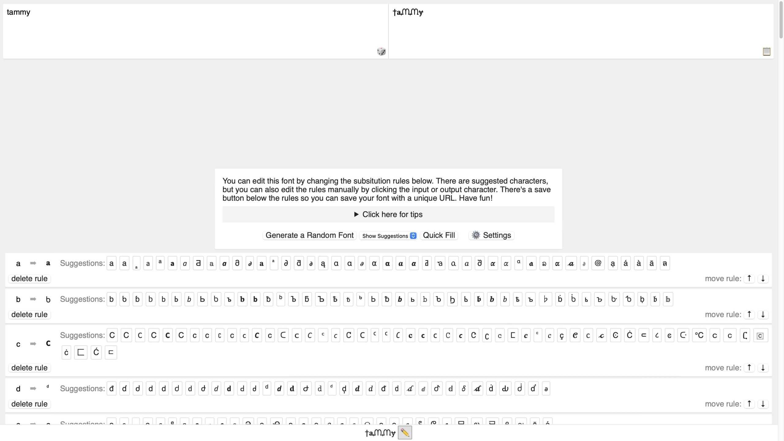Click the move-up arrow for rule 'c'
Screen dimensions: 784x441
tap(749, 367)
